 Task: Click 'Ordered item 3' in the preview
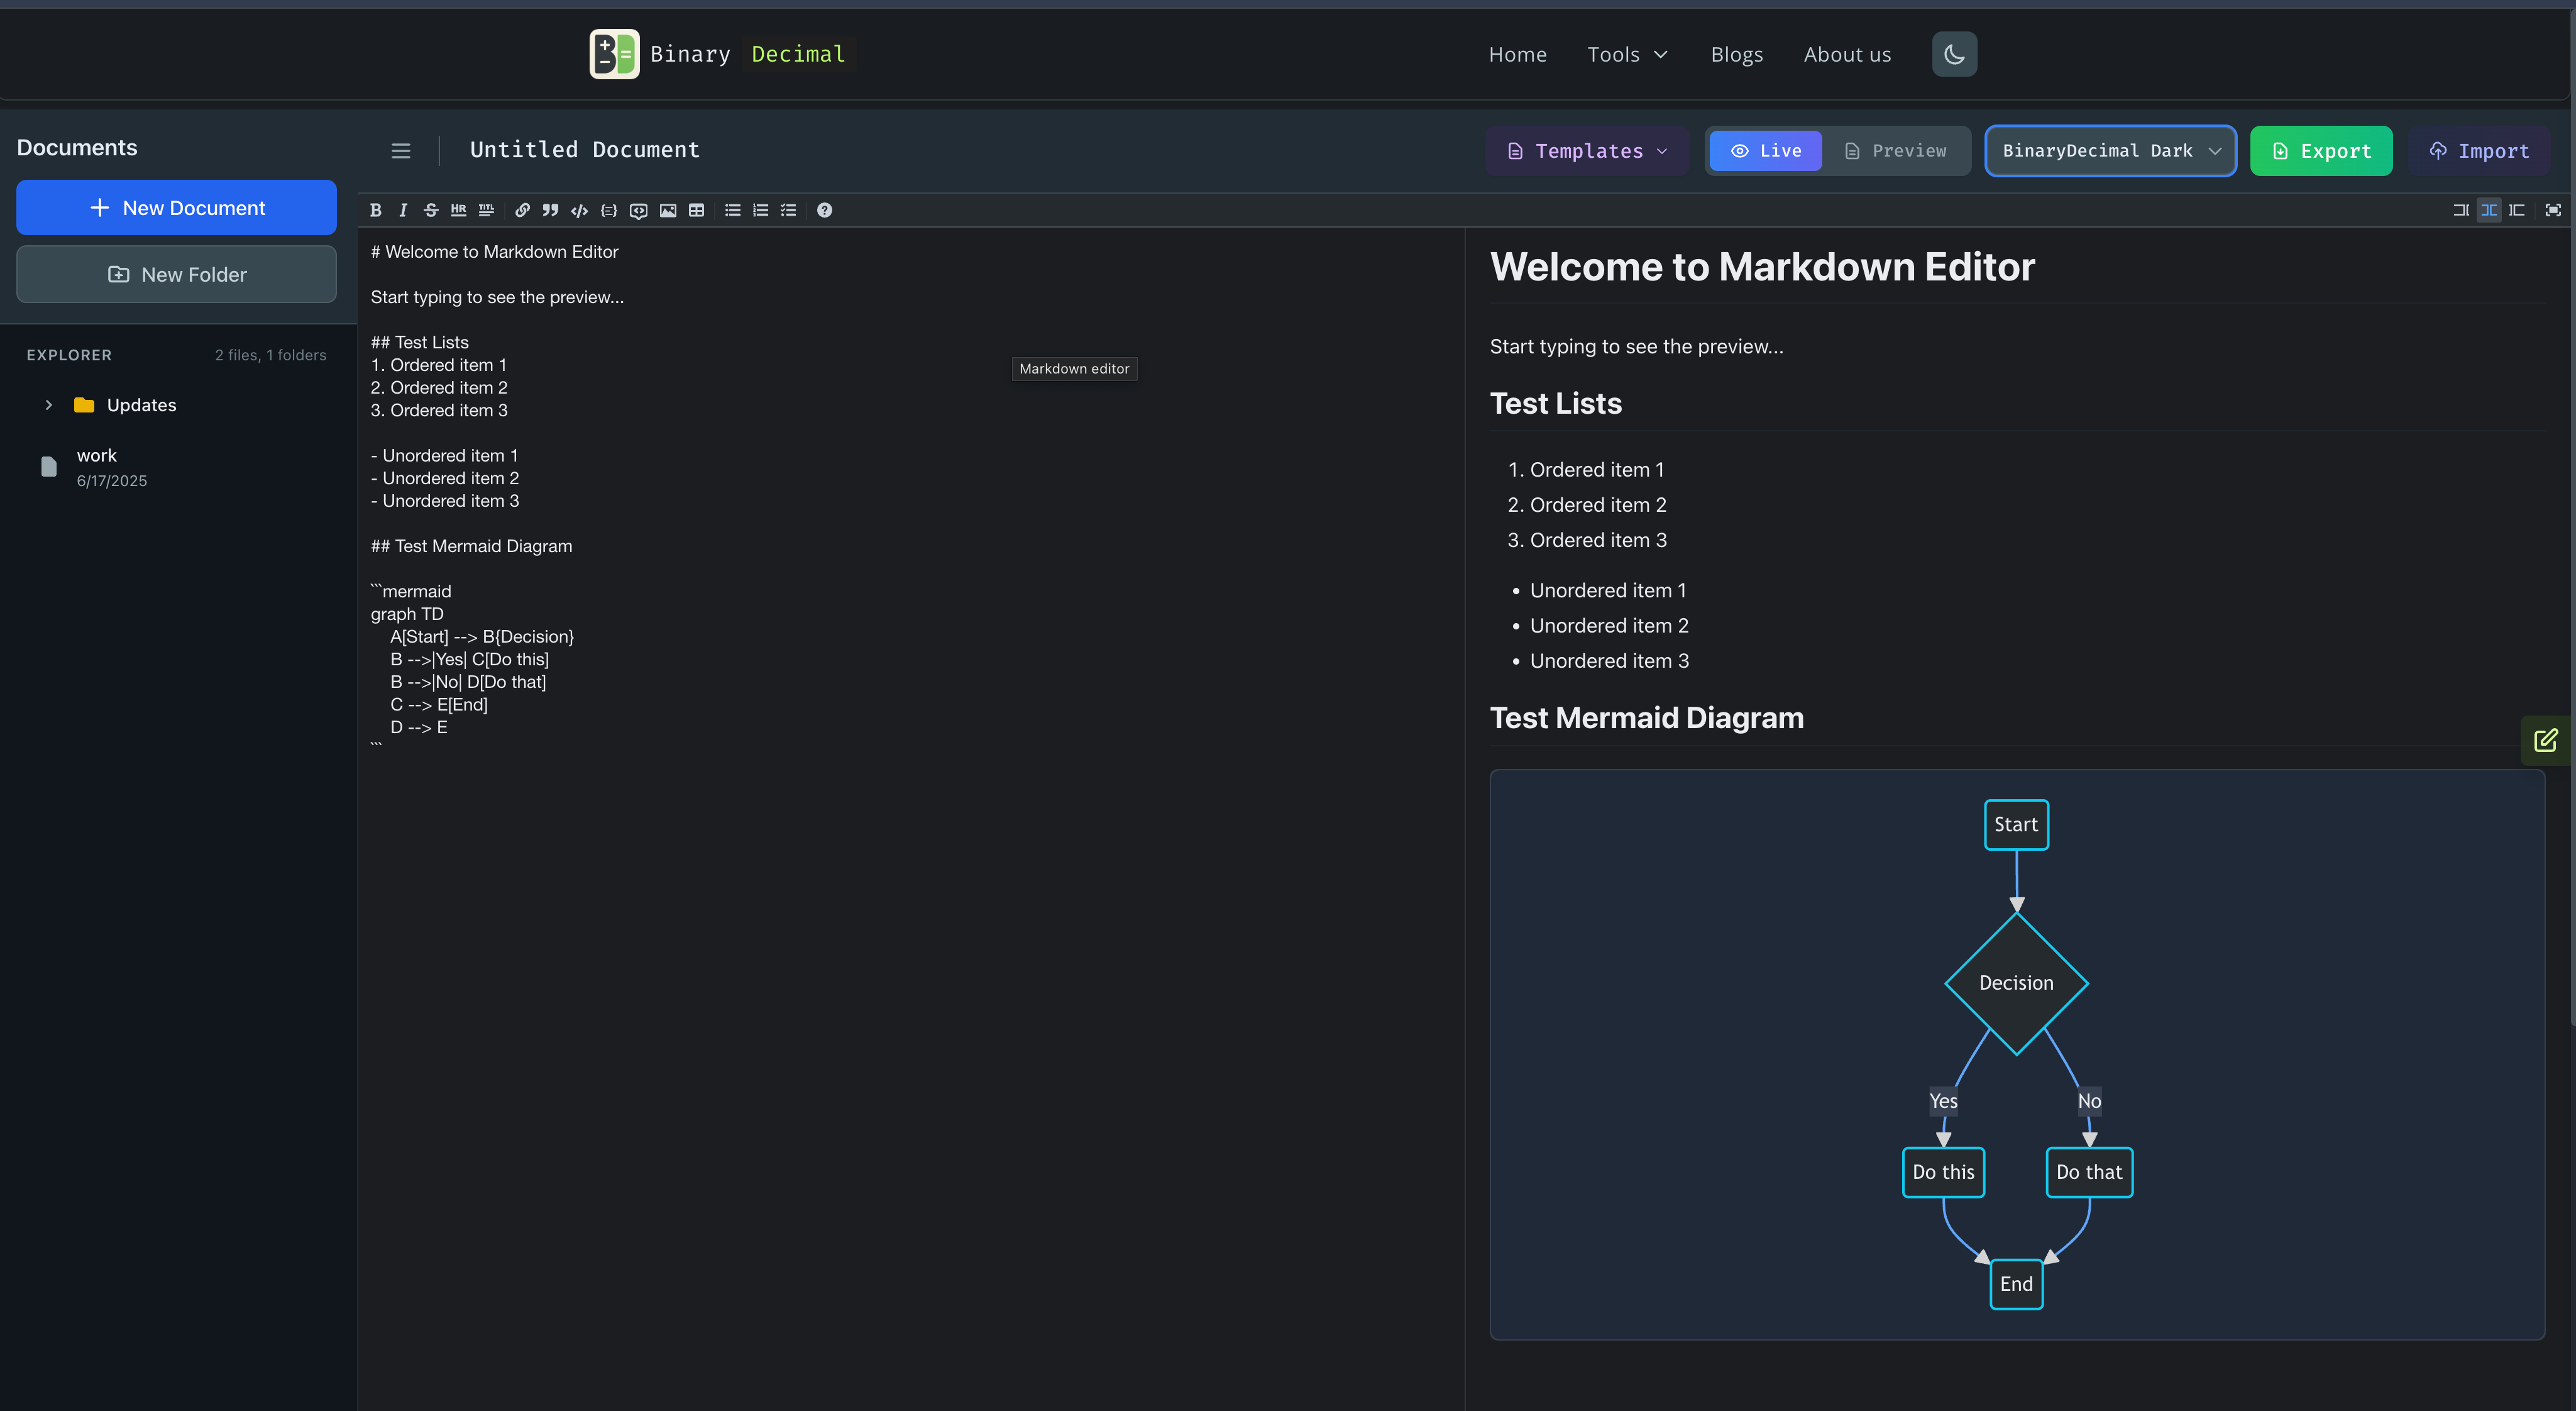[x=1598, y=540]
